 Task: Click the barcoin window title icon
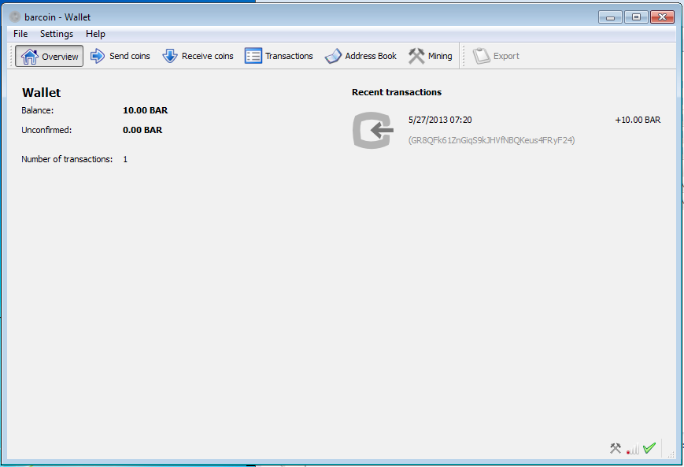click(15, 17)
